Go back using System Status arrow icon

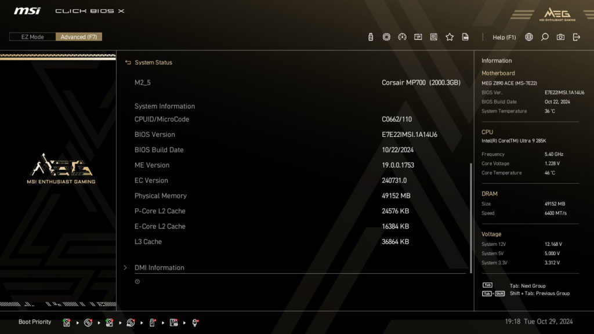(128, 63)
